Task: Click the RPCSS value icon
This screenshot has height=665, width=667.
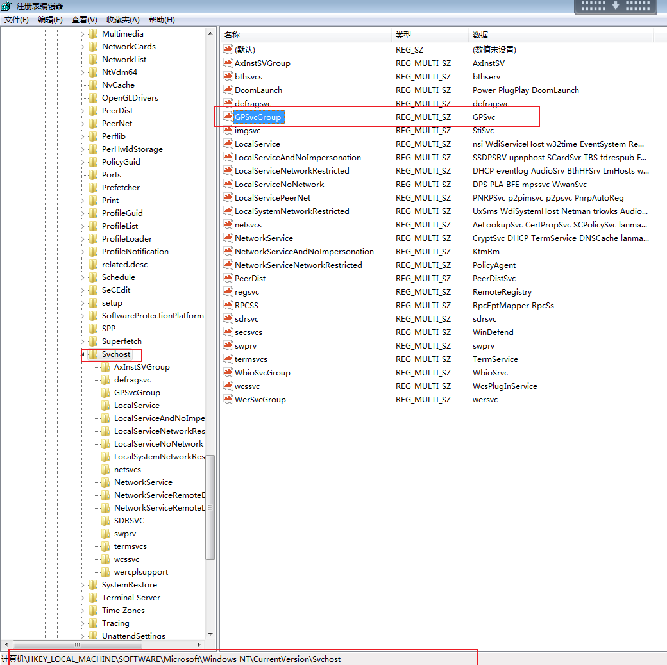Action: (x=228, y=305)
